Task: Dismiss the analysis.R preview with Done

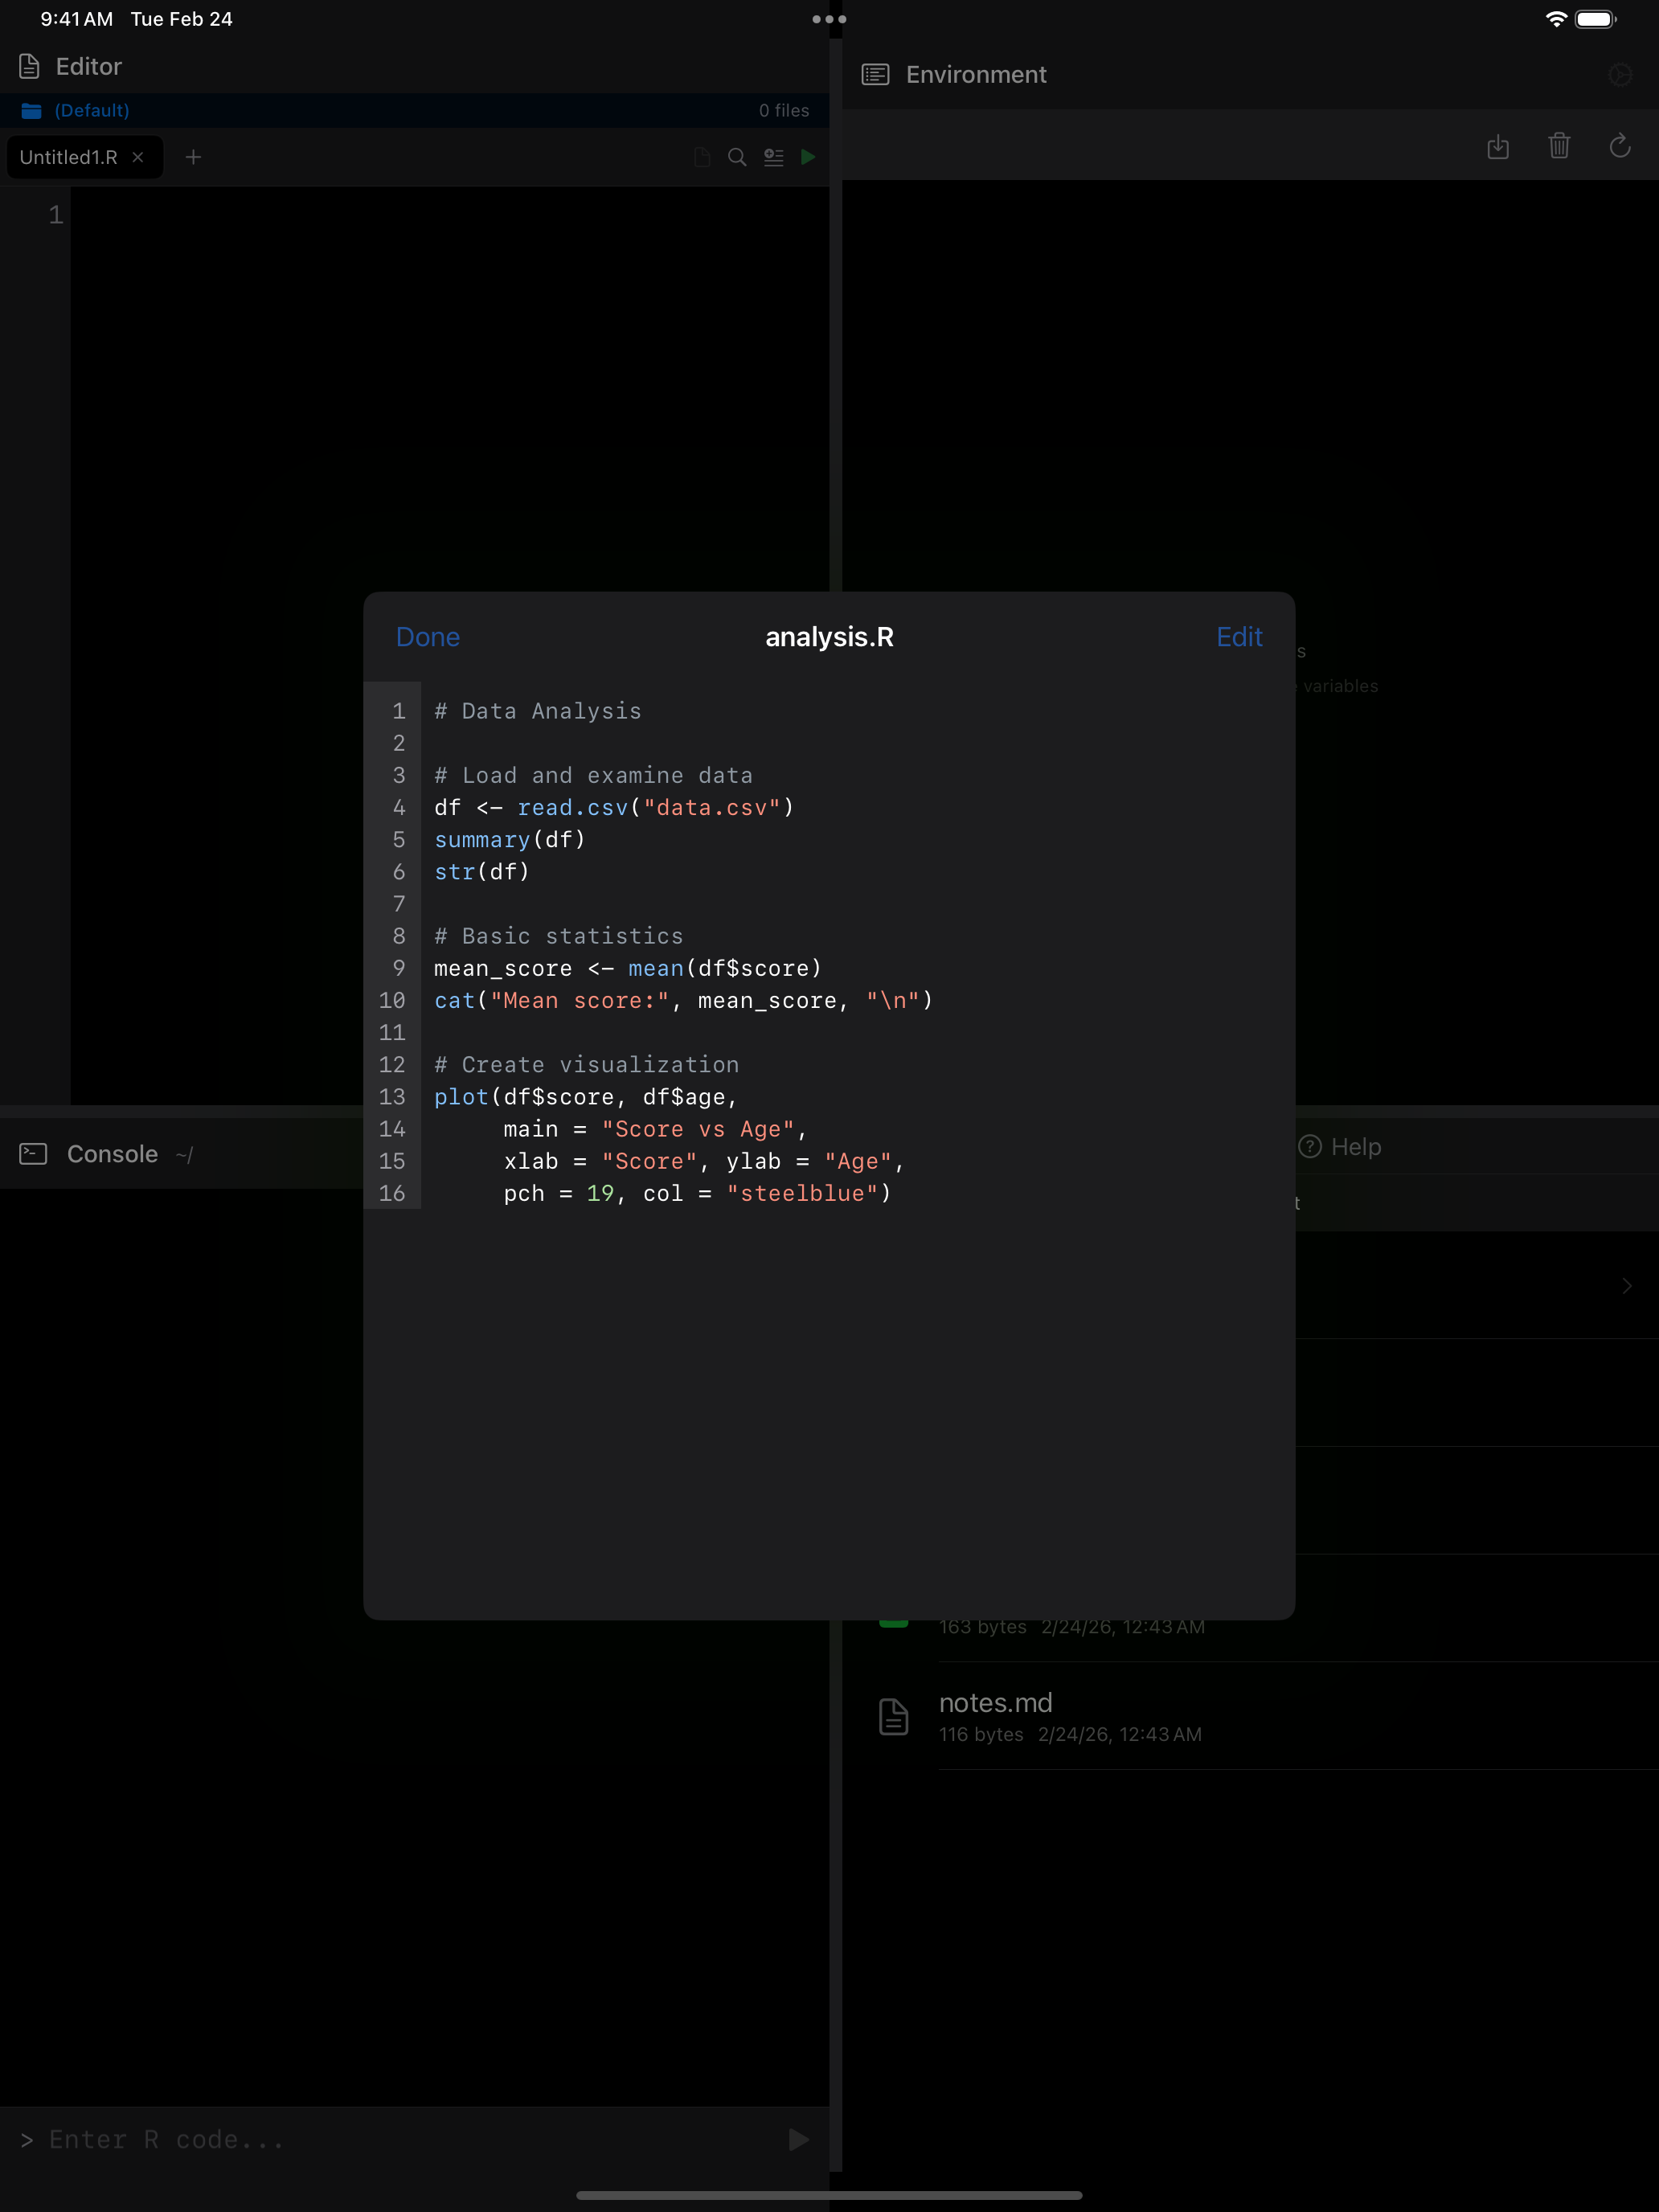Action: pos(428,637)
